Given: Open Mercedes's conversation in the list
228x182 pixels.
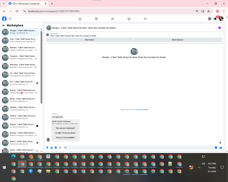Looking at the screenshot, I should (20, 66).
